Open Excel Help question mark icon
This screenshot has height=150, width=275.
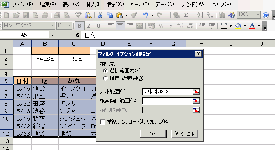pyautogui.click(x=266, y=15)
